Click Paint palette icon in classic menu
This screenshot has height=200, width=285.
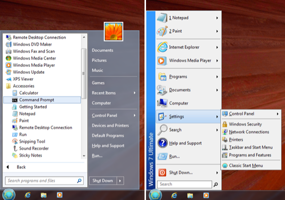pyautogui.click(x=162, y=31)
